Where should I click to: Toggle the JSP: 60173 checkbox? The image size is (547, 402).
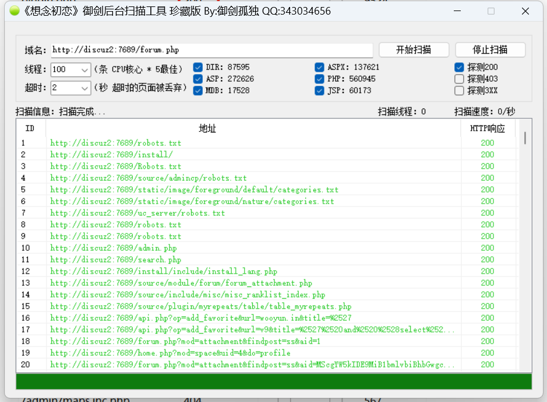[x=319, y=90]
